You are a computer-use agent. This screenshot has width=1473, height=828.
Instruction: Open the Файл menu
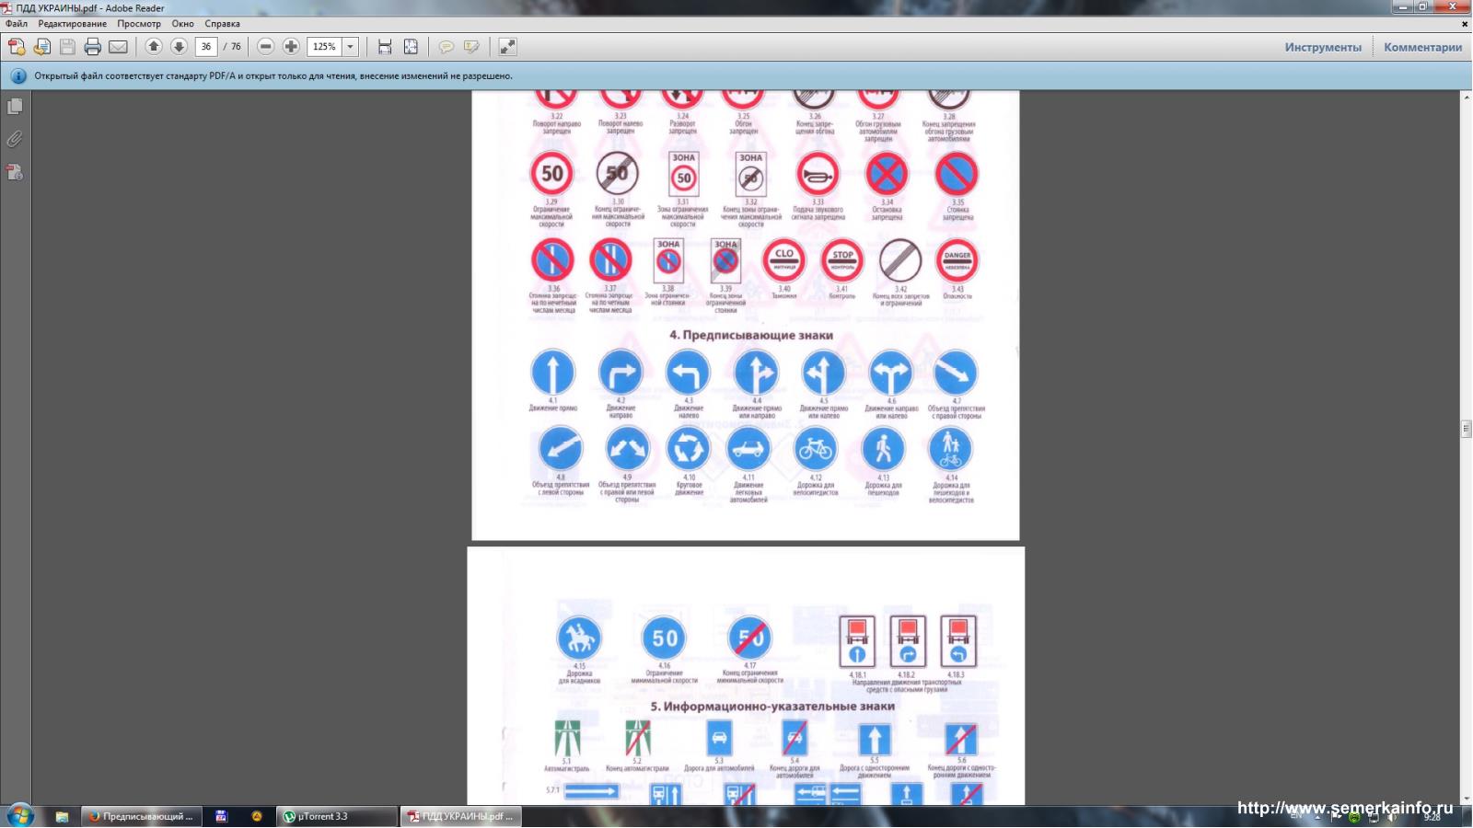(17, 24)
